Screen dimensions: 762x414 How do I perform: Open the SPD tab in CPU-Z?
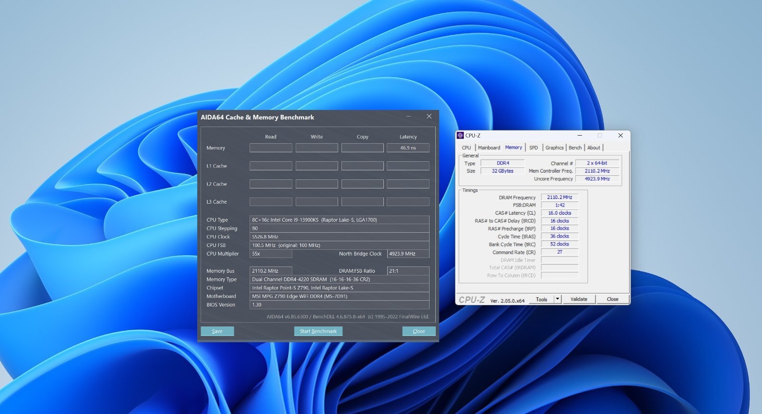(x=533, y=148)
